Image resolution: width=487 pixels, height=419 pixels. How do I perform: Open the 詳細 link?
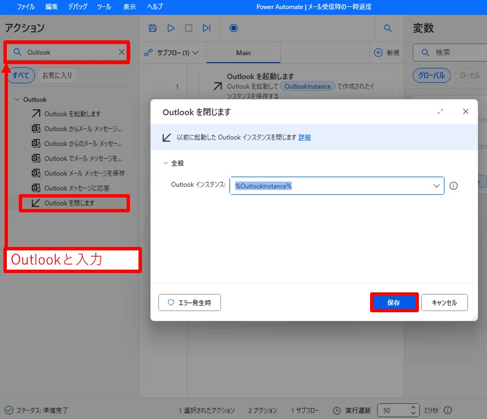point(304,137)
